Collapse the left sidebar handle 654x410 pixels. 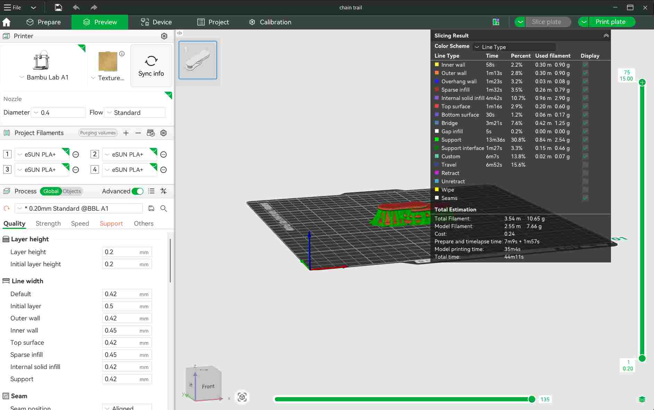179,33
